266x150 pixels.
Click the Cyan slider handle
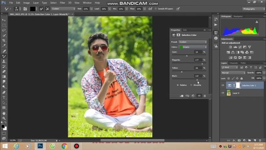[x=187, y=56]
